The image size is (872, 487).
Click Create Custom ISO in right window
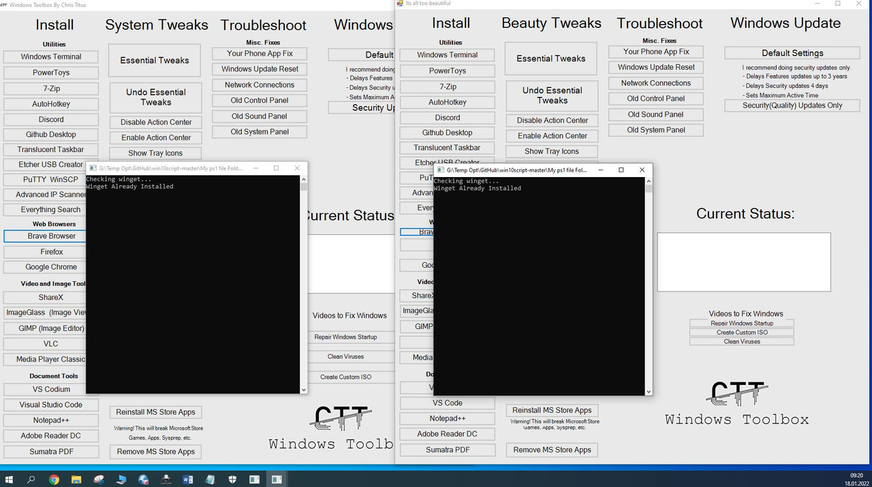742,332
